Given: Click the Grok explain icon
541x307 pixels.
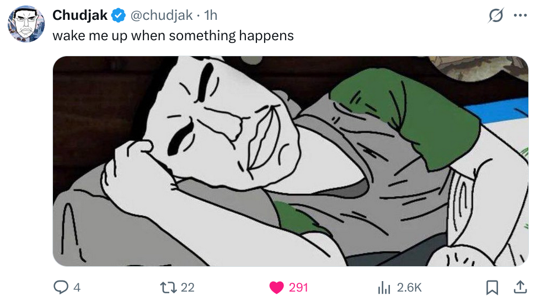Looking at the screenshot, I should pos(496,16).
